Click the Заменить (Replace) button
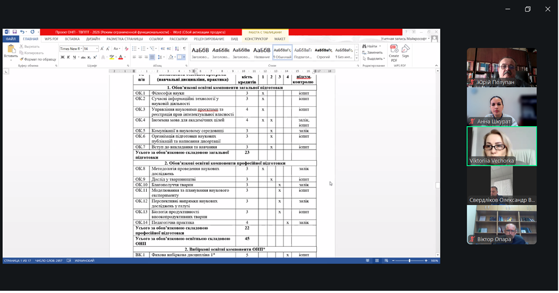The width and height of the screenshot is (559, 293). tap(375, 52)
